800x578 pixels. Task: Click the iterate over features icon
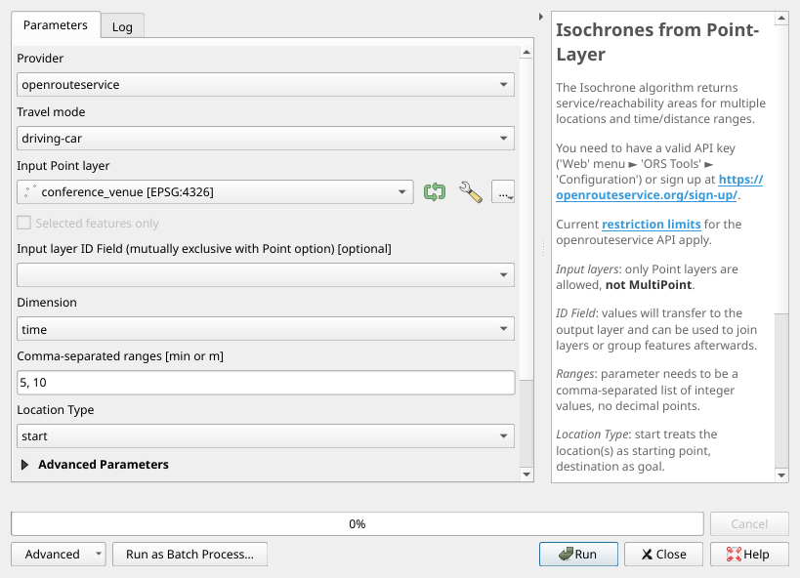435,192
